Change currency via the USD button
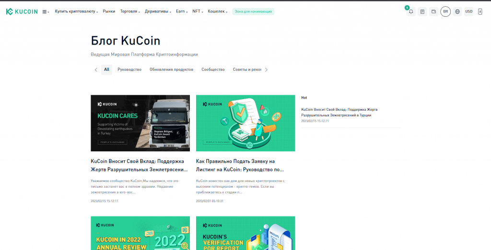 tap(469, 11)
